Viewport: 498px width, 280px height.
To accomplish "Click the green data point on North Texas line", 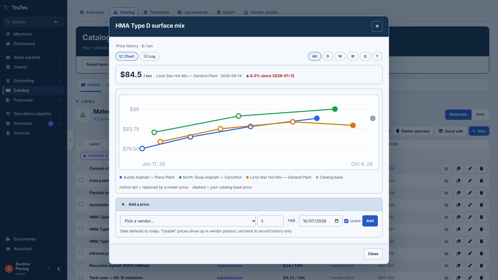I will [x=335, y=109].
